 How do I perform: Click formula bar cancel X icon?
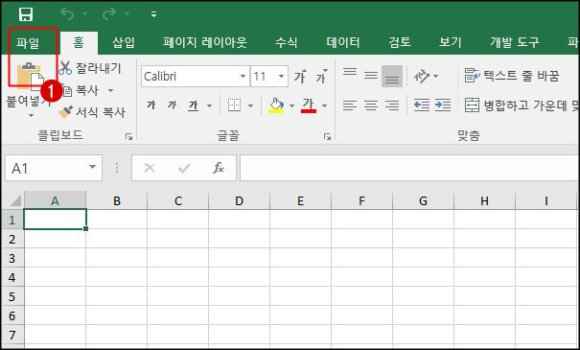point(150,168)
